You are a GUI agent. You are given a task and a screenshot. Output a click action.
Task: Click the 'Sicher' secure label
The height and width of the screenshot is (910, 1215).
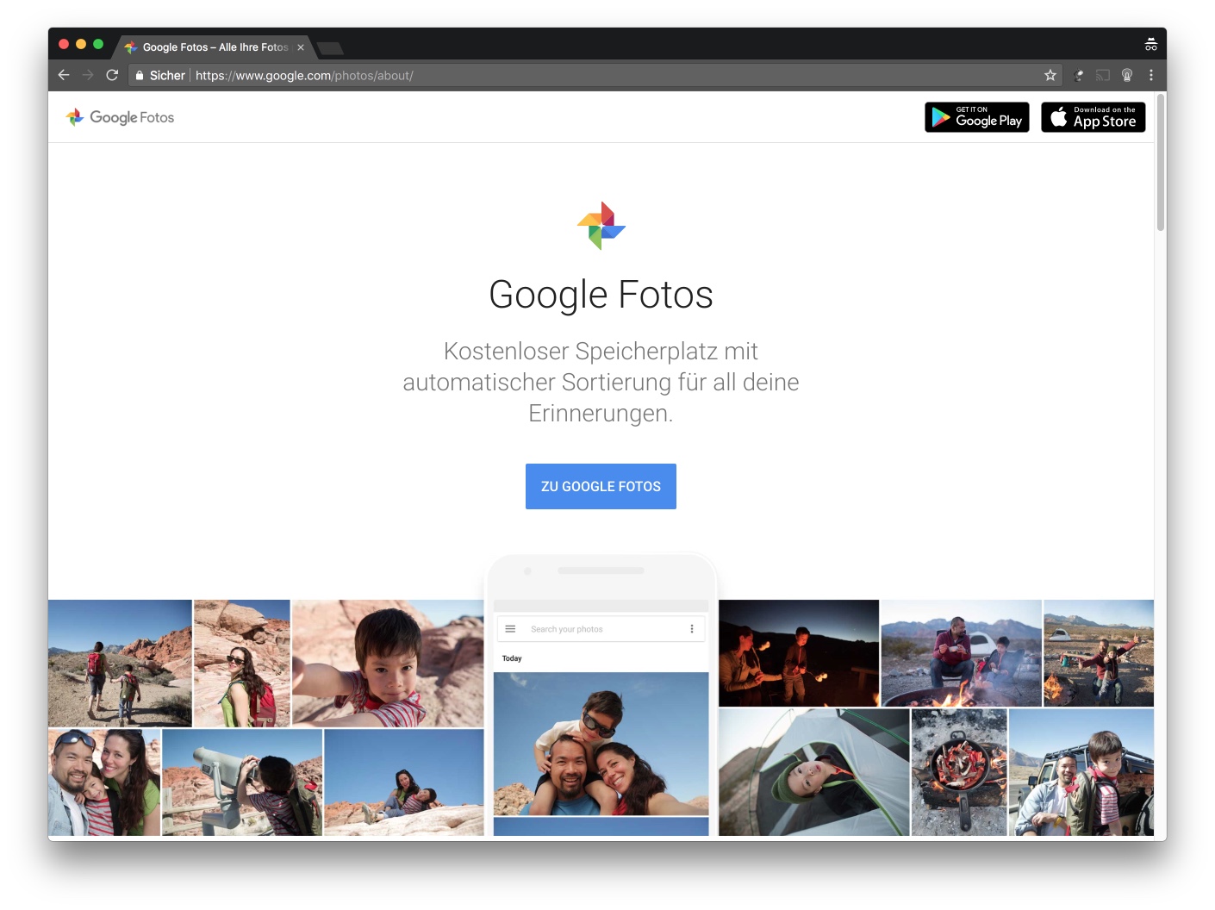point(167,76)
